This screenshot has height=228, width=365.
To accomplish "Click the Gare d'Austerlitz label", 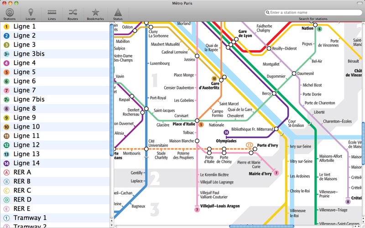I will click(x=209, y=86).
